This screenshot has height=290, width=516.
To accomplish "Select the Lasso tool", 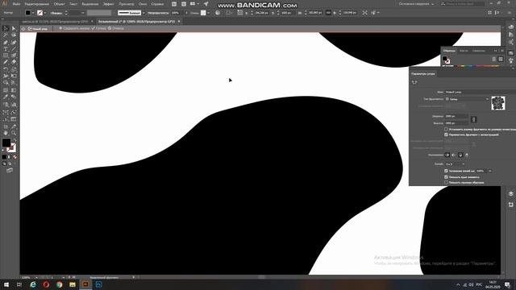I will click(x=14, y=35).
